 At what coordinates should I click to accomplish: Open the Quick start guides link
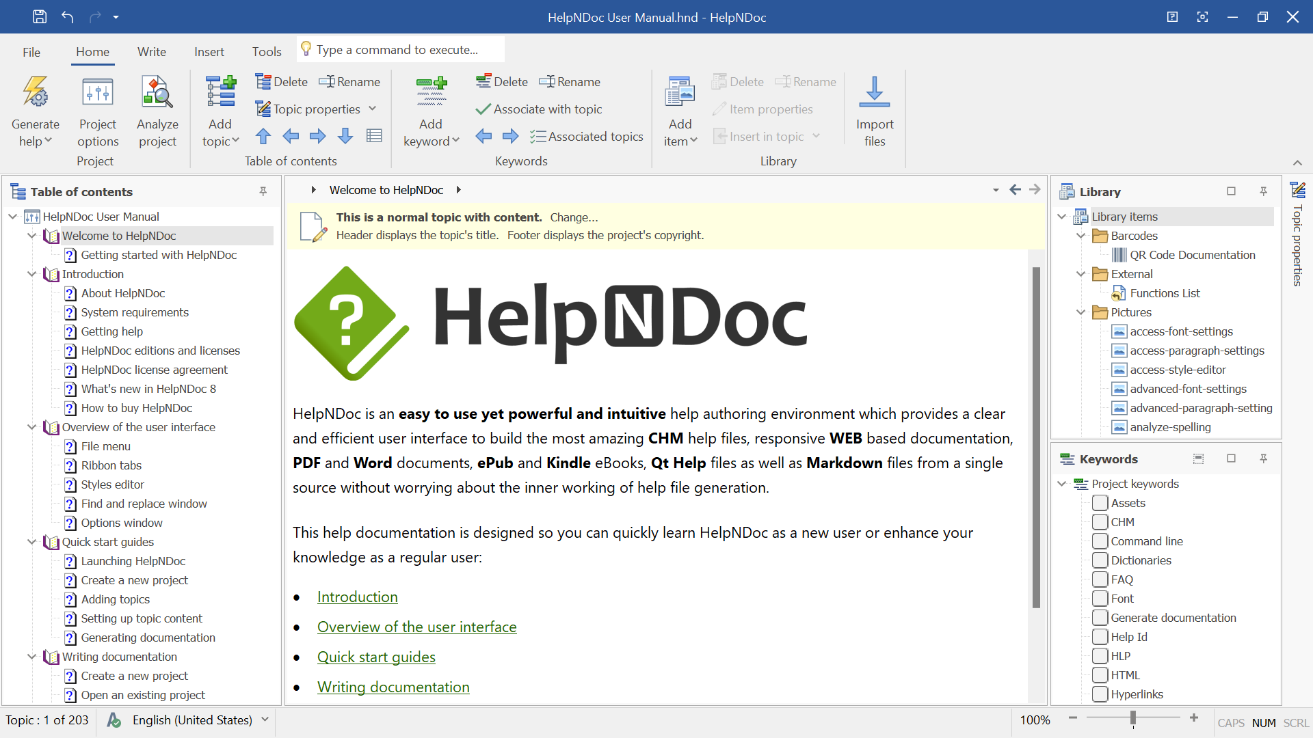tap(375, 656)
